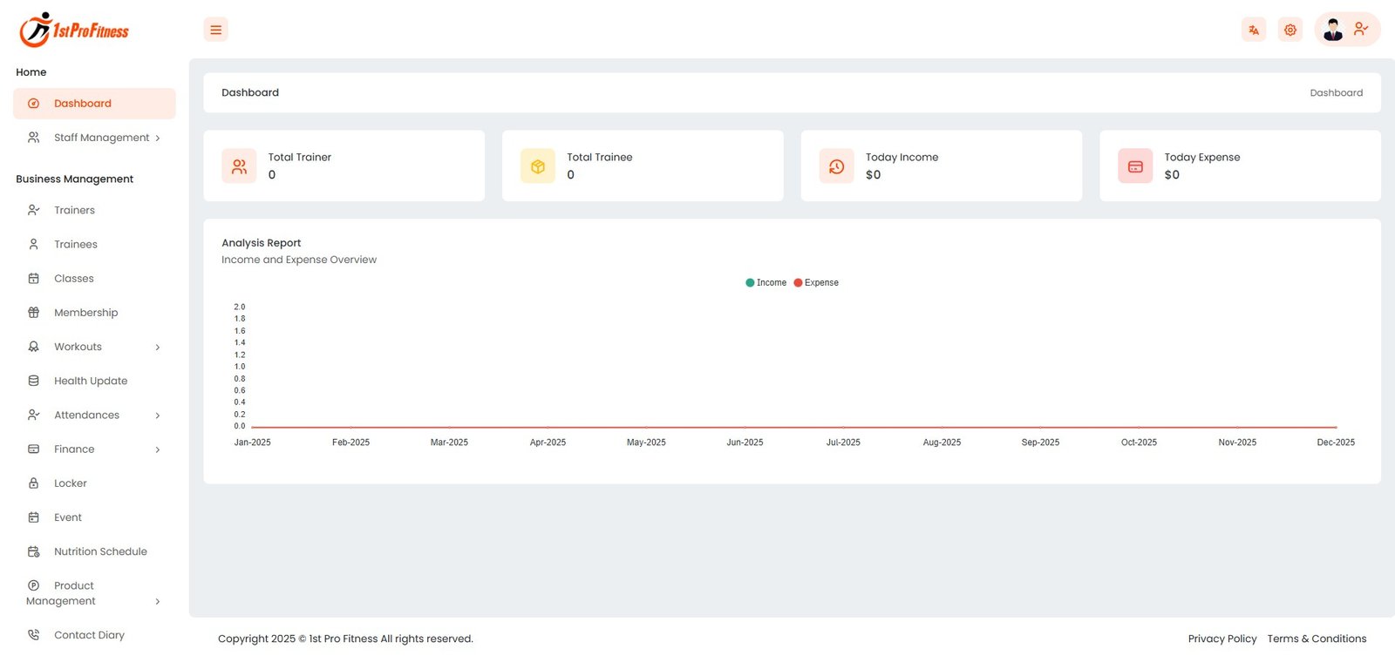Click the hamburger menu sidebar toggle
Image resolution: width=1395 pixels, height=662 pixels.
pyautogui.click(x=215, y=30)
